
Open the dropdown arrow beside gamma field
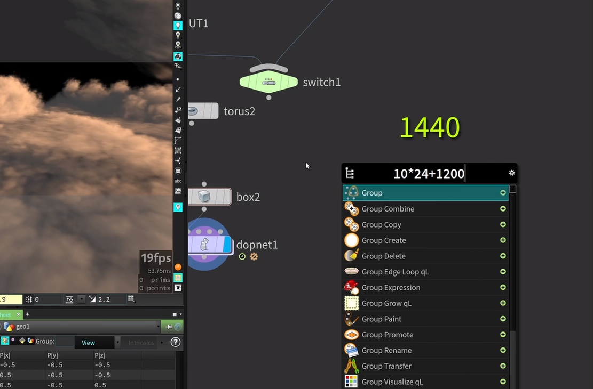pos(81,299)
